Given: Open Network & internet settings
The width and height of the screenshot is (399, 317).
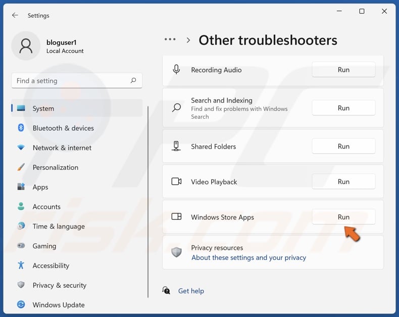Looking at the screenshot, I should point(62,148).
